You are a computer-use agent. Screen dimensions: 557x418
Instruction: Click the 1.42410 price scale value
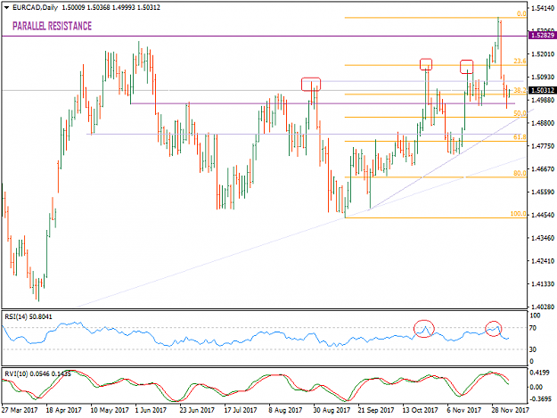(x=543, y=261)
